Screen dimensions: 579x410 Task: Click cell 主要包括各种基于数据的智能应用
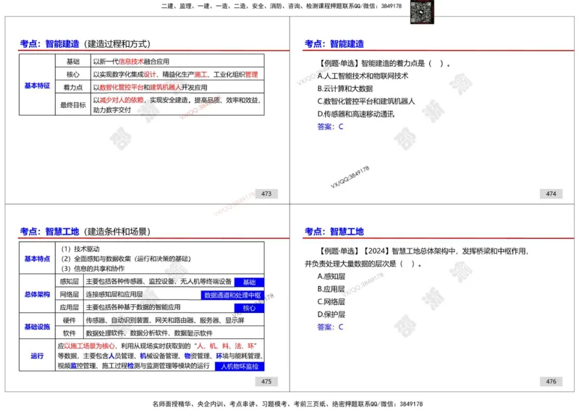[133, 307]
